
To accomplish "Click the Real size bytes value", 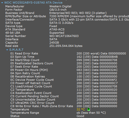I will pyautogui.click(x=66, y=46).
